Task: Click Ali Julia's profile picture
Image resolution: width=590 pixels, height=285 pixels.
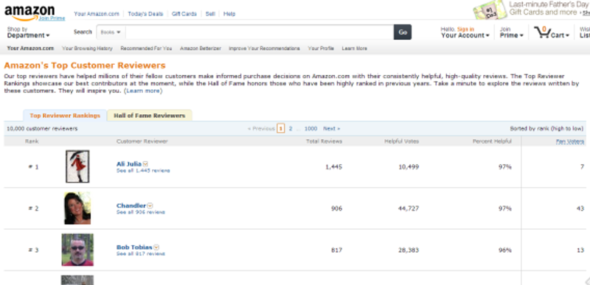Action: coord(77,166)
